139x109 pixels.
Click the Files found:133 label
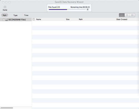click(54, 7)
